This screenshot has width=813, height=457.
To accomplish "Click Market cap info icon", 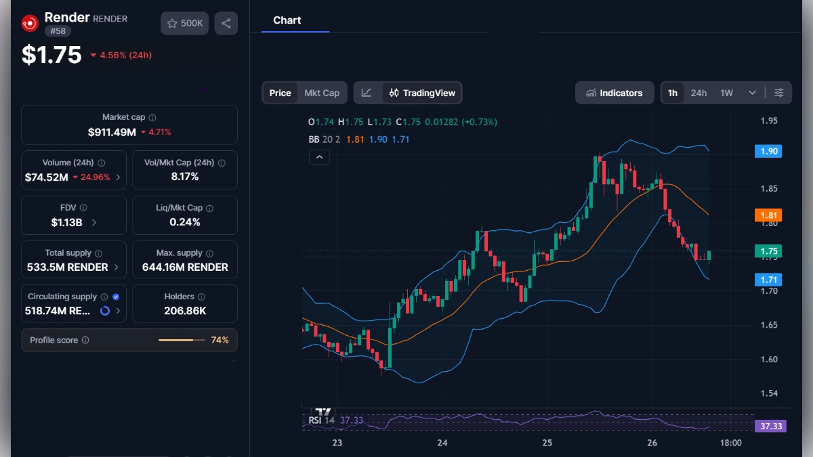I will 152,117.
